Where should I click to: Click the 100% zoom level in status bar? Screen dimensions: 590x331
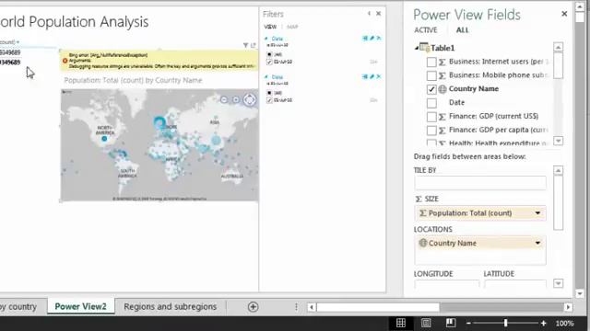click(x=564, y=323)
